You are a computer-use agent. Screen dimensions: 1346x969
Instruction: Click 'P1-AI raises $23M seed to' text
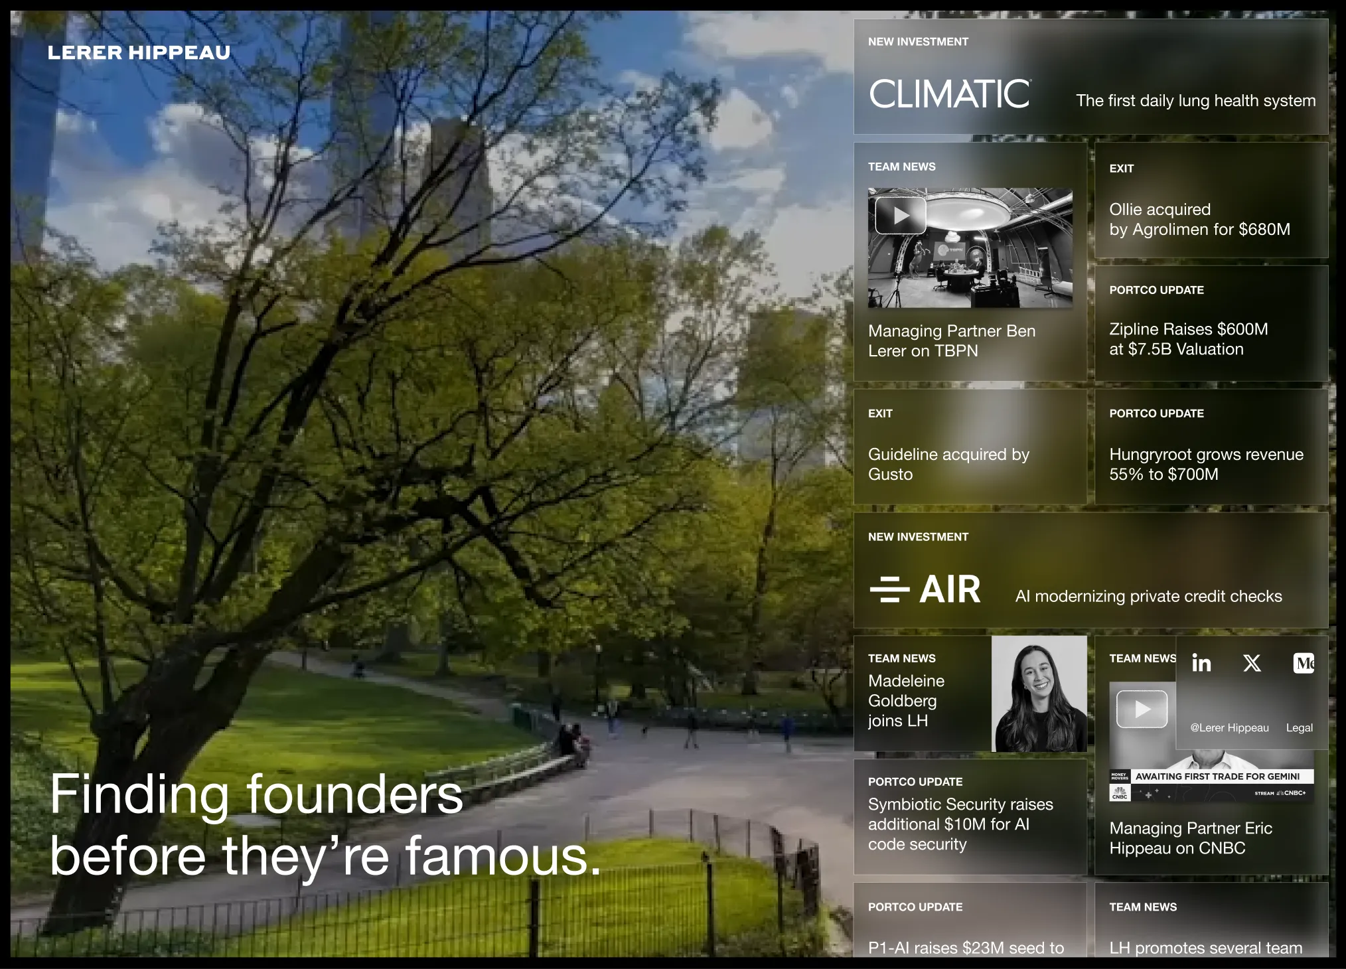point(966,948)
